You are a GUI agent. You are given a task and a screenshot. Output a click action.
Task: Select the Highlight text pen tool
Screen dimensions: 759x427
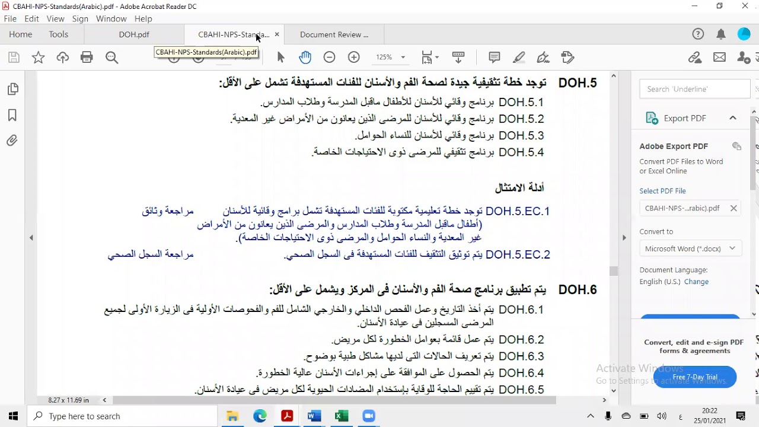(519, 58)
